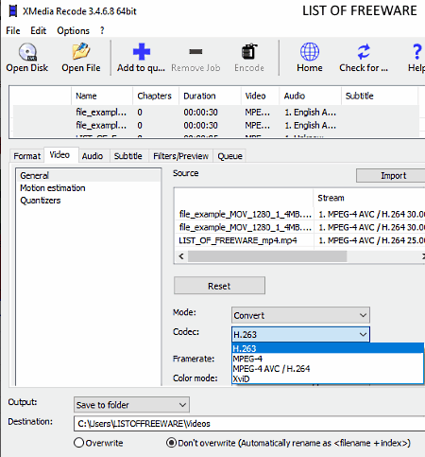This screenshot has height=457, width=425.
Task: Select Motion estimation in the settings list
Action: coord(88,188)
